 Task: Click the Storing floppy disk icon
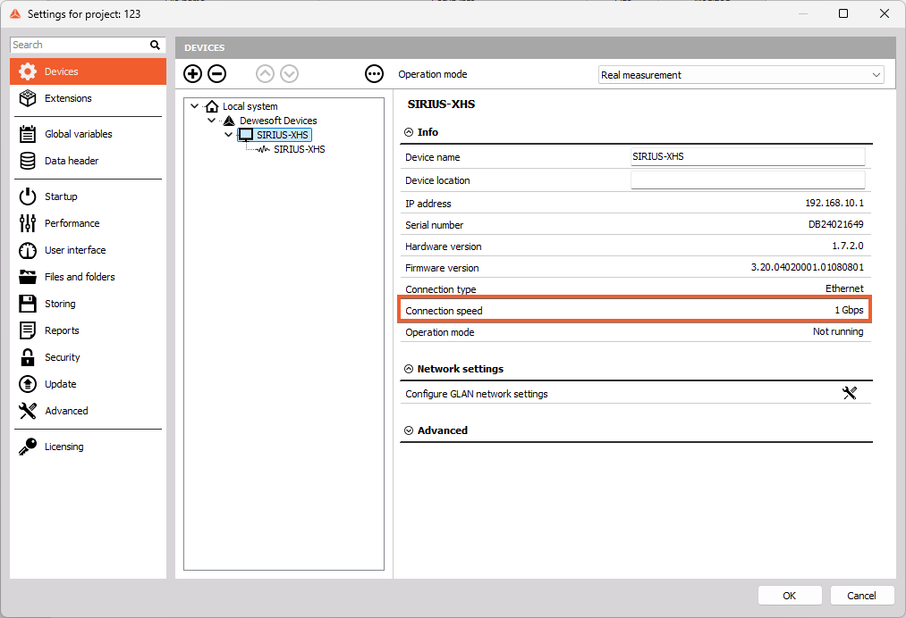point(27,304)
